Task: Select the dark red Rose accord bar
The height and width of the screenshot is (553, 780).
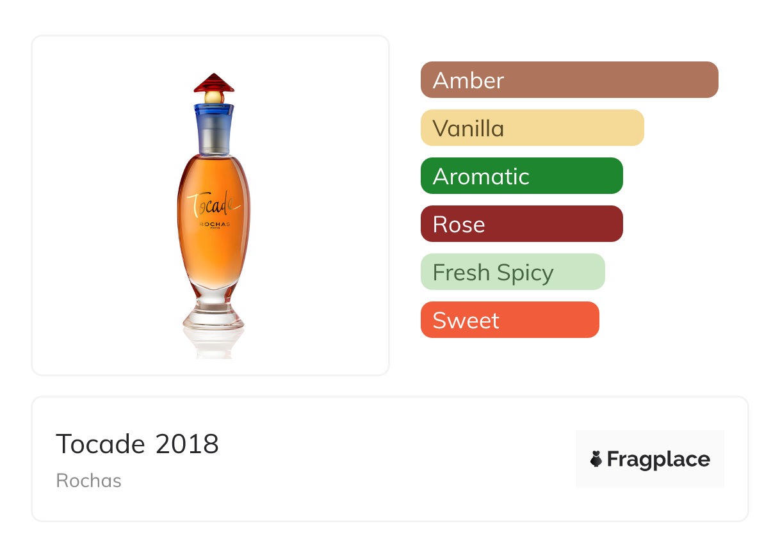Action: coord(521,224)
